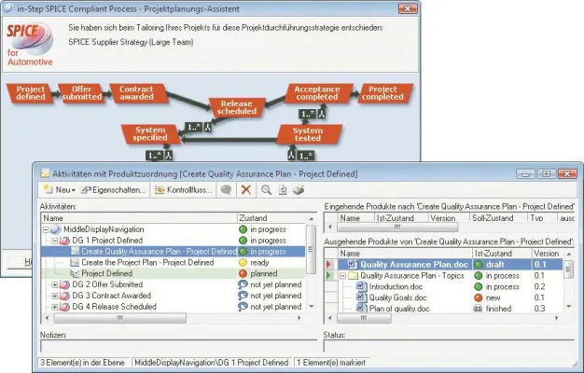This screenshot has width=584, height=373.
Task: Click the magnifying glass search icon
Action: (x=266, y=190)
